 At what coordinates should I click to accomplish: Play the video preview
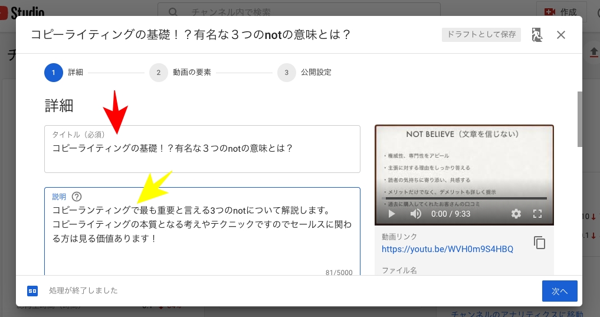coord(391,214)
